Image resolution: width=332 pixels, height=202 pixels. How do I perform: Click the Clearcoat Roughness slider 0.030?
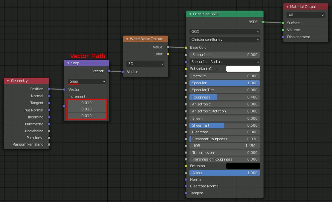[x=225, y=139]
